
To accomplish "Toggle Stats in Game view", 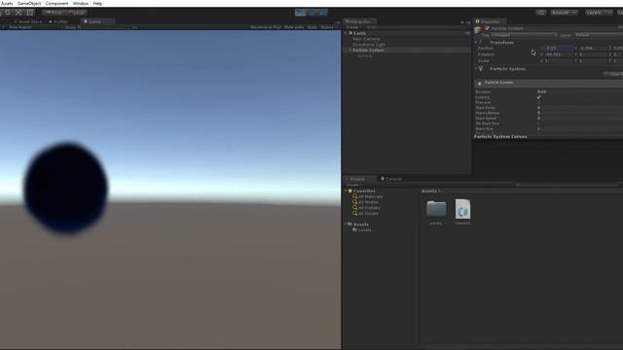I will (312, 27).
